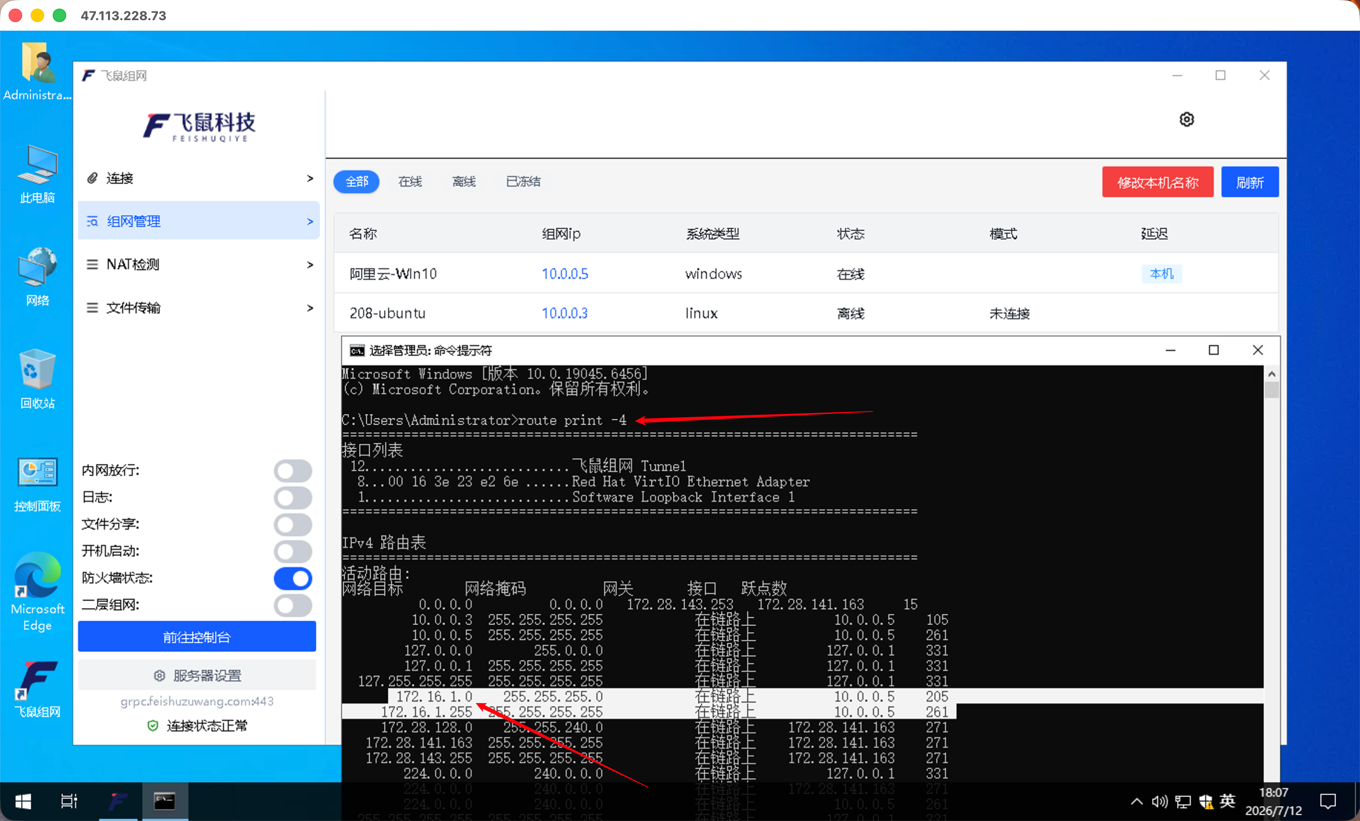
Task: Switch to the 在线 filter tab
Action: [410, 182]
